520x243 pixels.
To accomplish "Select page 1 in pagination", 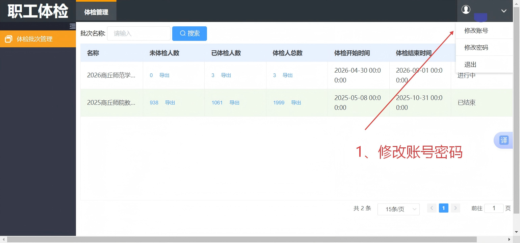I will tap(444, 208).
